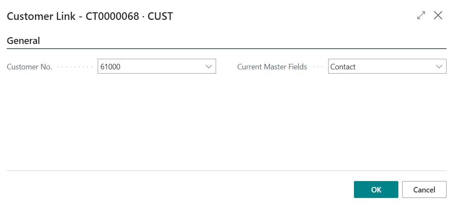The height and width of the screenshot is (206, 455).
Task: Confirm the link with OK
Action: pos(376,190)
